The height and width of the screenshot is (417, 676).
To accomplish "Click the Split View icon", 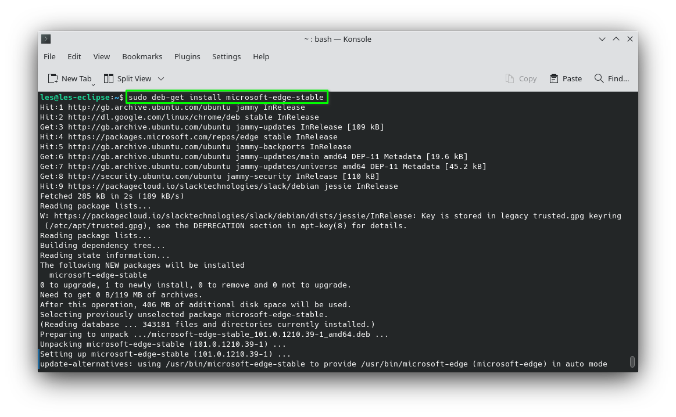I will [109, 78].
